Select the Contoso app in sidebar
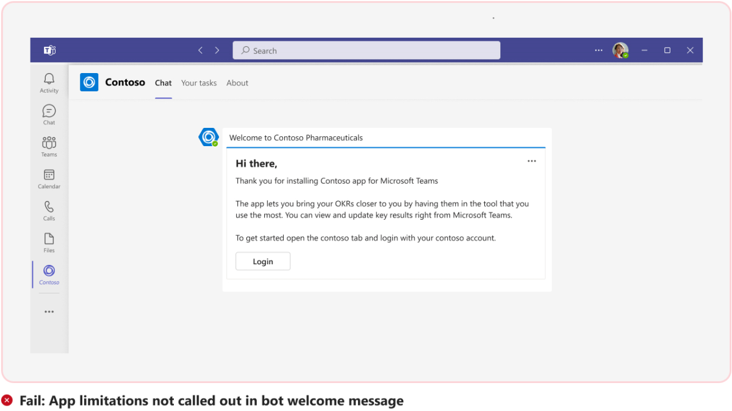This screenshot has width=732, height=411. pos(49,273)
